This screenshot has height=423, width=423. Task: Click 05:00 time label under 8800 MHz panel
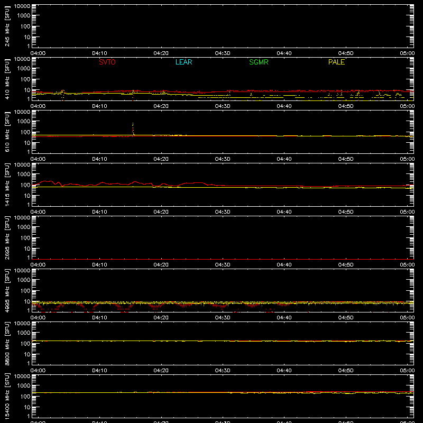[x=407, y=371]
